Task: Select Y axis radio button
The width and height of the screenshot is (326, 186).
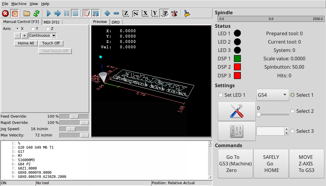Action: click(x=32, y=29)
